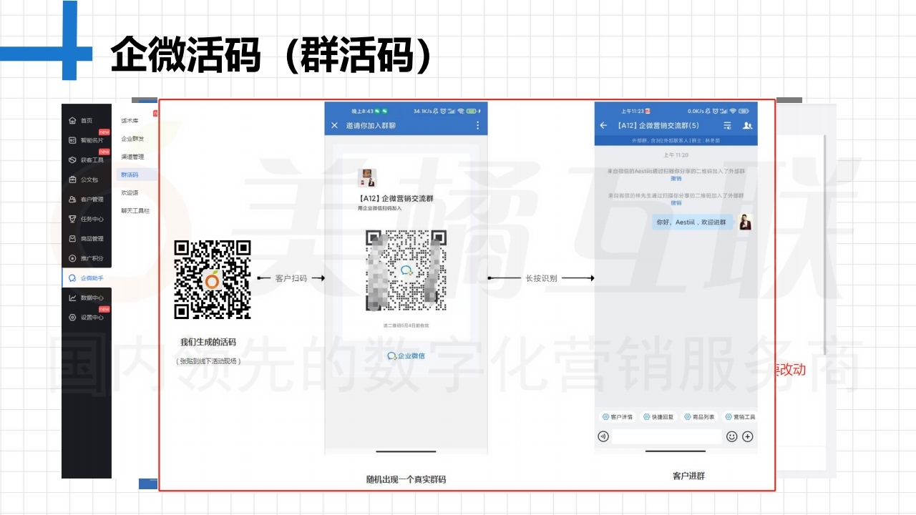916x515 pixels.
Task: Click the chat bubble icon beside 企微助手
Action: tap(72, 278)
